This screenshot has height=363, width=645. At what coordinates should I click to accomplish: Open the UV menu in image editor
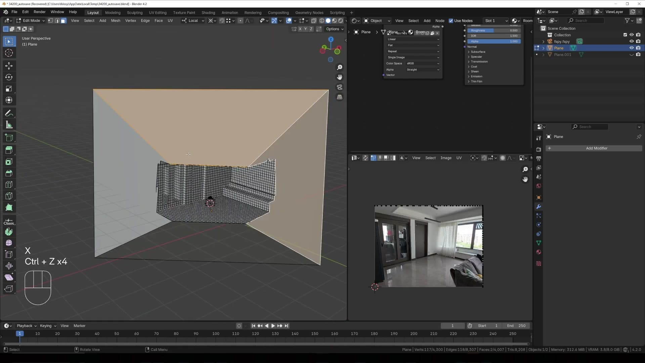(x=459, y=158)
